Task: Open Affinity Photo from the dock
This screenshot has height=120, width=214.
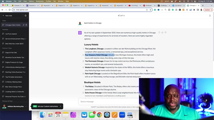Action: pyautogui.click(x=73, y=115)
